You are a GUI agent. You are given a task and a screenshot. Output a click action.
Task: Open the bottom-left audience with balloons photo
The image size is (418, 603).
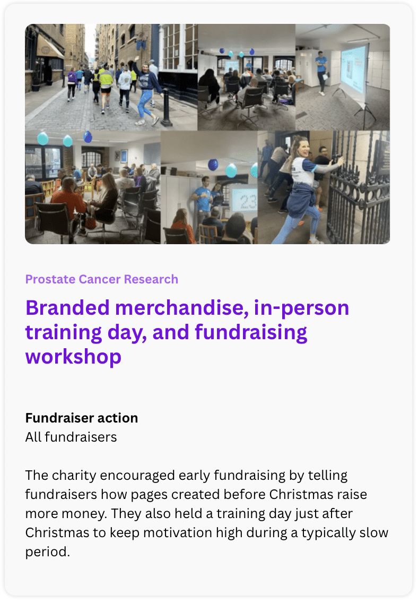point(93,187)
